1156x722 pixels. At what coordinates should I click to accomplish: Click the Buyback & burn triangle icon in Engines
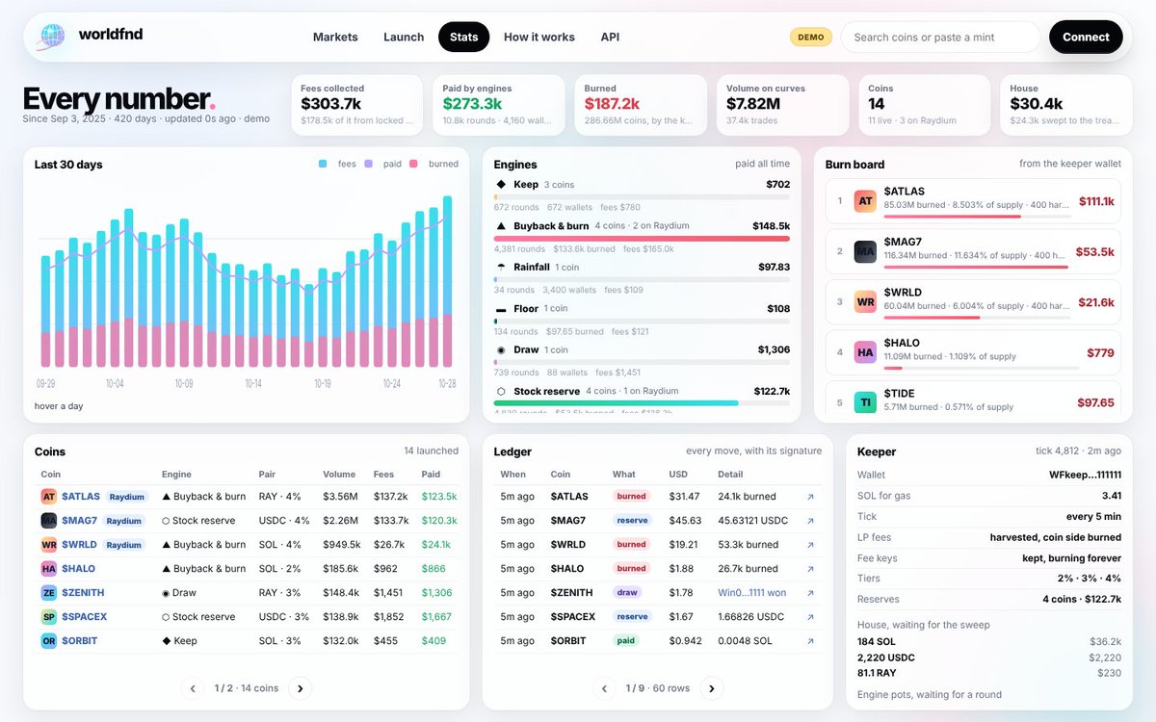[501, 226]
